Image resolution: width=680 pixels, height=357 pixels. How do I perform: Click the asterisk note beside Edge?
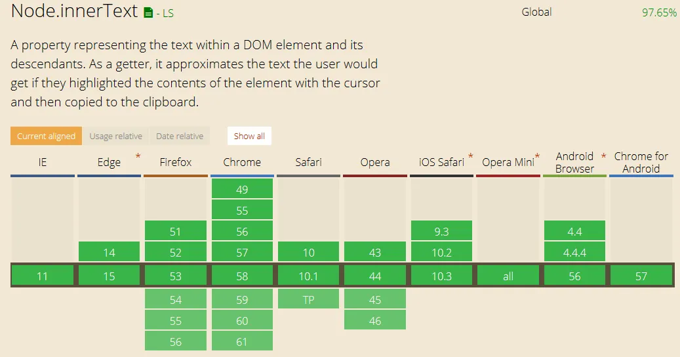pyautogui.click(x=138, y=157)
